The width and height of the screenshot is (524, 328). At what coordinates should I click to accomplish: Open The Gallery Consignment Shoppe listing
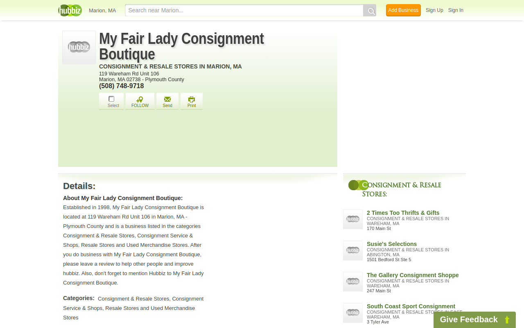413,275
